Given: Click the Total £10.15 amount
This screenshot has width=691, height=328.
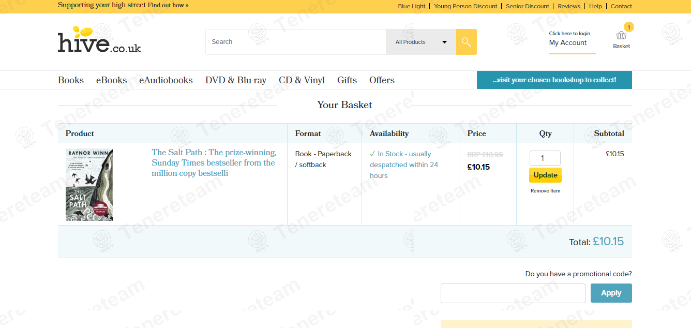Looking at the screenshot, I should (608, 241).
